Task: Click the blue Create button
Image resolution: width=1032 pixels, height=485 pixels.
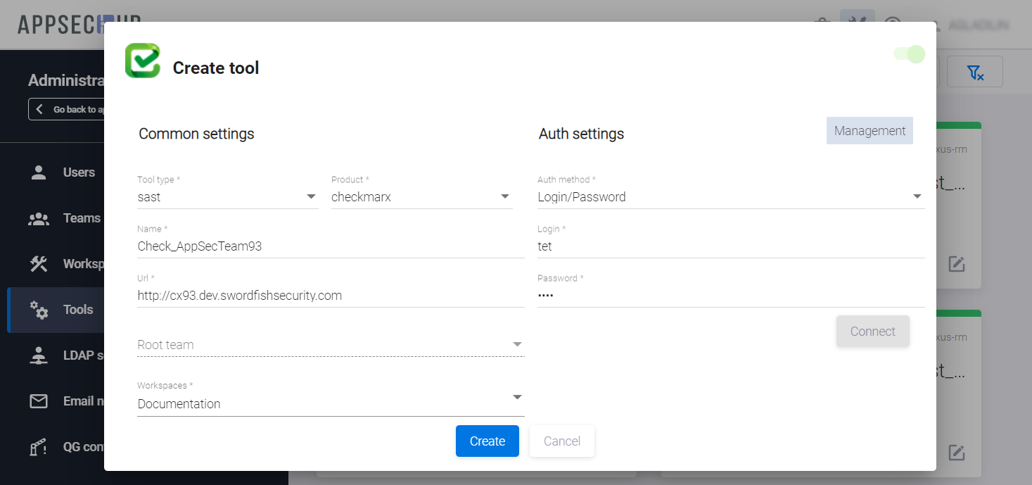Action: (x=487, y=441)
